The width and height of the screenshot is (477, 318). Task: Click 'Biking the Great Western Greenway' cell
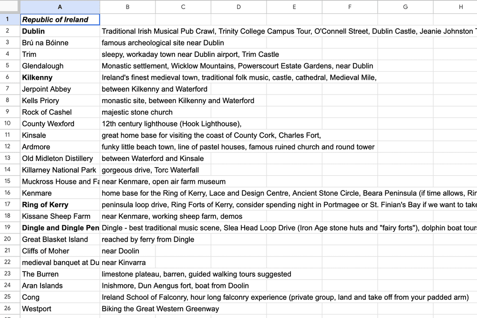click(127, 309)
